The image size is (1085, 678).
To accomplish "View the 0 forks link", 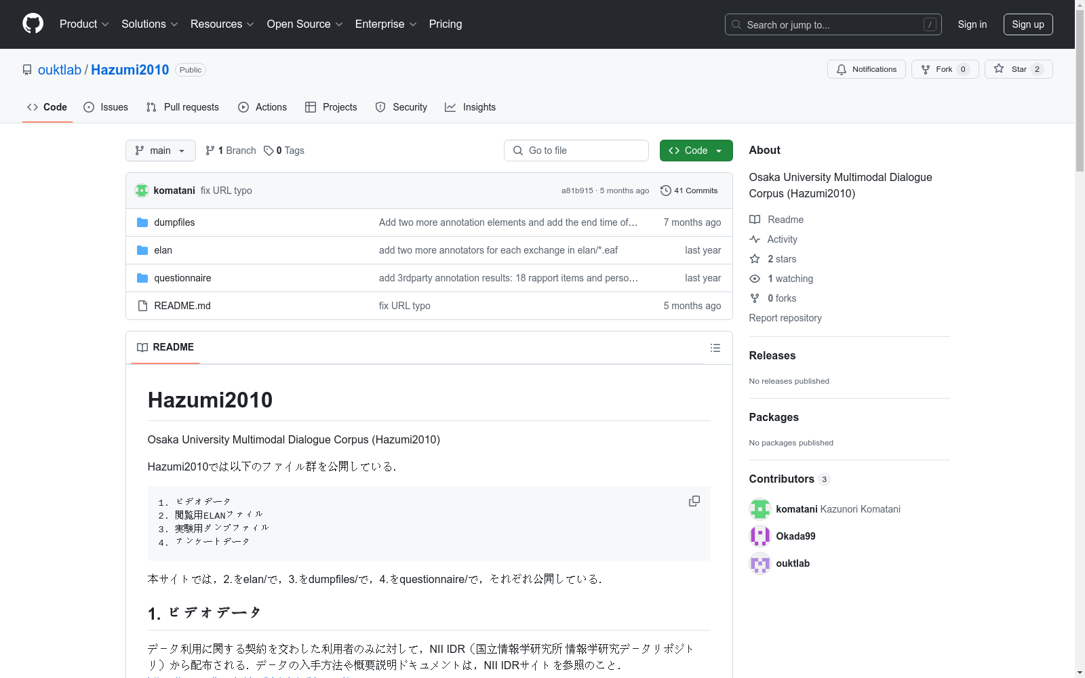I will click(x=773, y=298).
